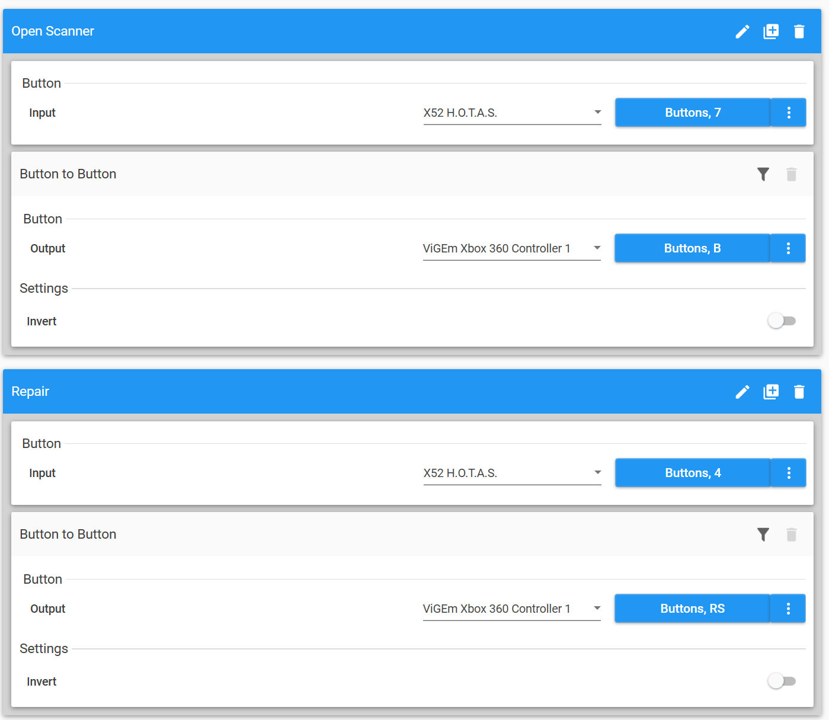Click the Buttons, RS output button
The height and width of the screenshot is (720, 829).
(x=692, y=609)
